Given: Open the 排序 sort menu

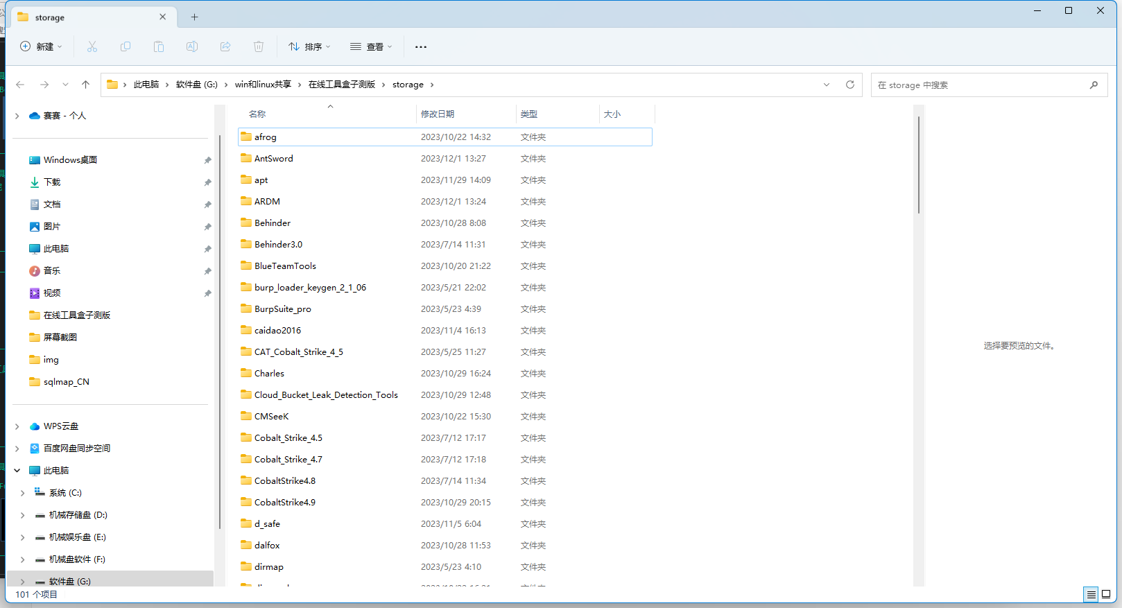Looking at the screenshot, I should (309, 46).
